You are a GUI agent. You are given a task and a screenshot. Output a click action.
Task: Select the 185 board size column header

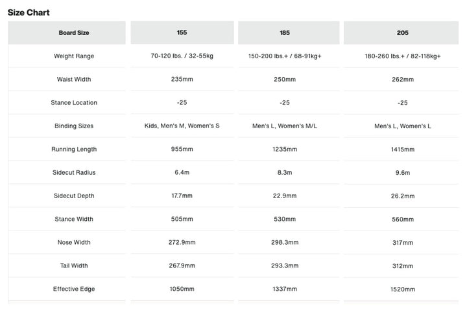[289, 32]
